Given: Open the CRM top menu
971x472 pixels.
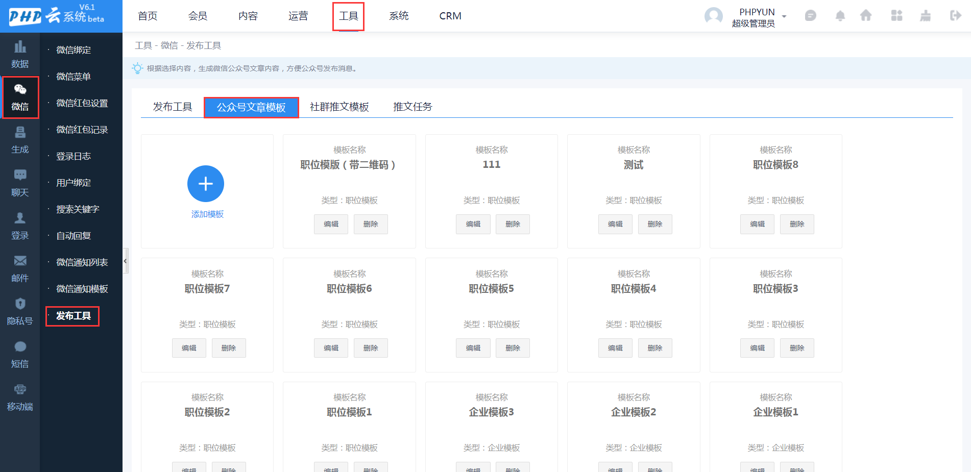Looking at the screenshot, I should click(450, 16).
